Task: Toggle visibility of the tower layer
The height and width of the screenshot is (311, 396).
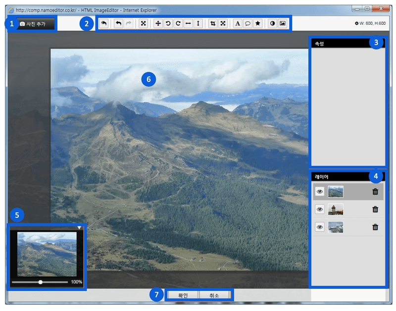Action: (x=320, y=209)
